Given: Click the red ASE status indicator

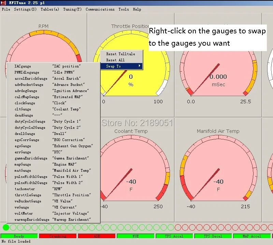Looking at the screenshot, I should click(x=97, y=236).
